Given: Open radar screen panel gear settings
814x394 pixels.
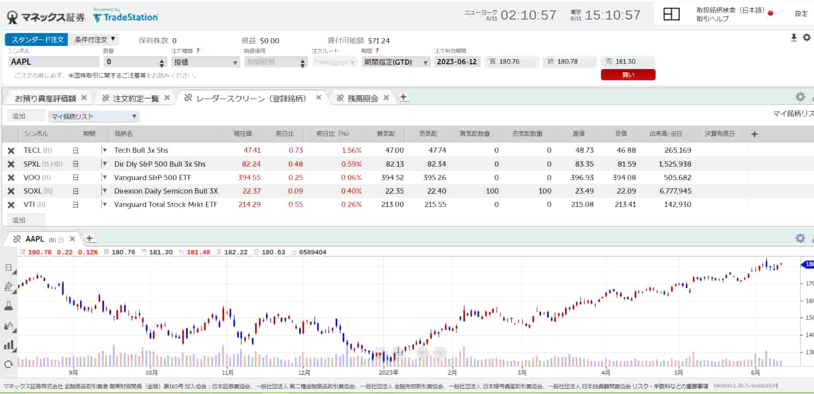Looking at the screenshot, I should point(801,97).
